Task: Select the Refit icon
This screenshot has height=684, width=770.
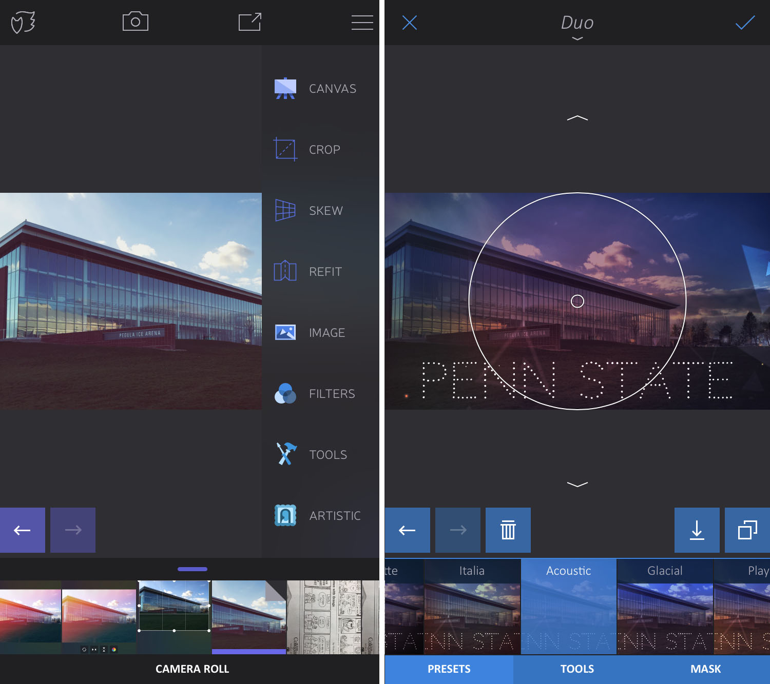Action: [285, 271]
